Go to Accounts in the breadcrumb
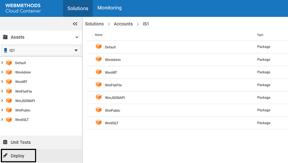The height and width of the screenshot is (163, 288). 123,24
